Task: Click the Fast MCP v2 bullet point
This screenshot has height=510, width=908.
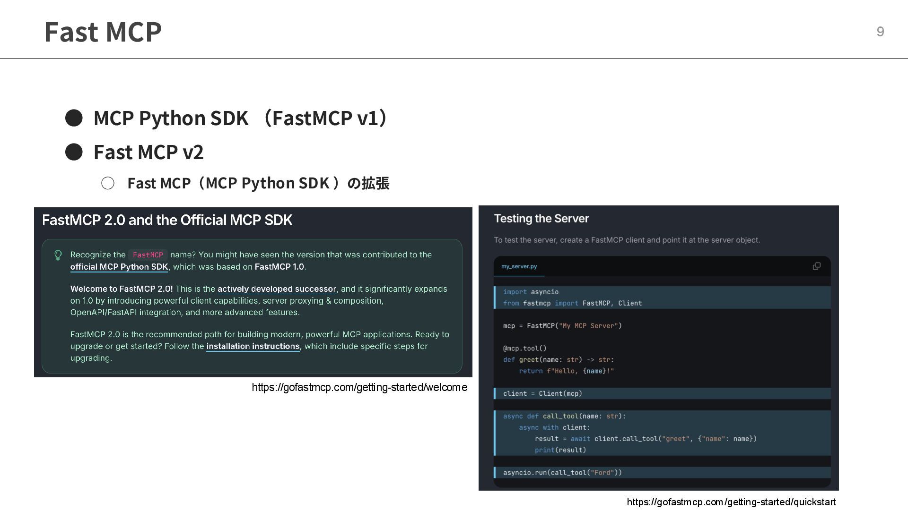Action: point(148,152)
